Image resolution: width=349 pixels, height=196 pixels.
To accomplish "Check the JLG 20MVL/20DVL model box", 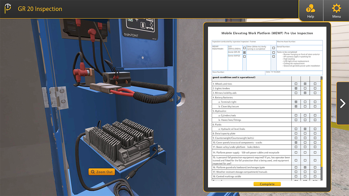I will point(244,48).
